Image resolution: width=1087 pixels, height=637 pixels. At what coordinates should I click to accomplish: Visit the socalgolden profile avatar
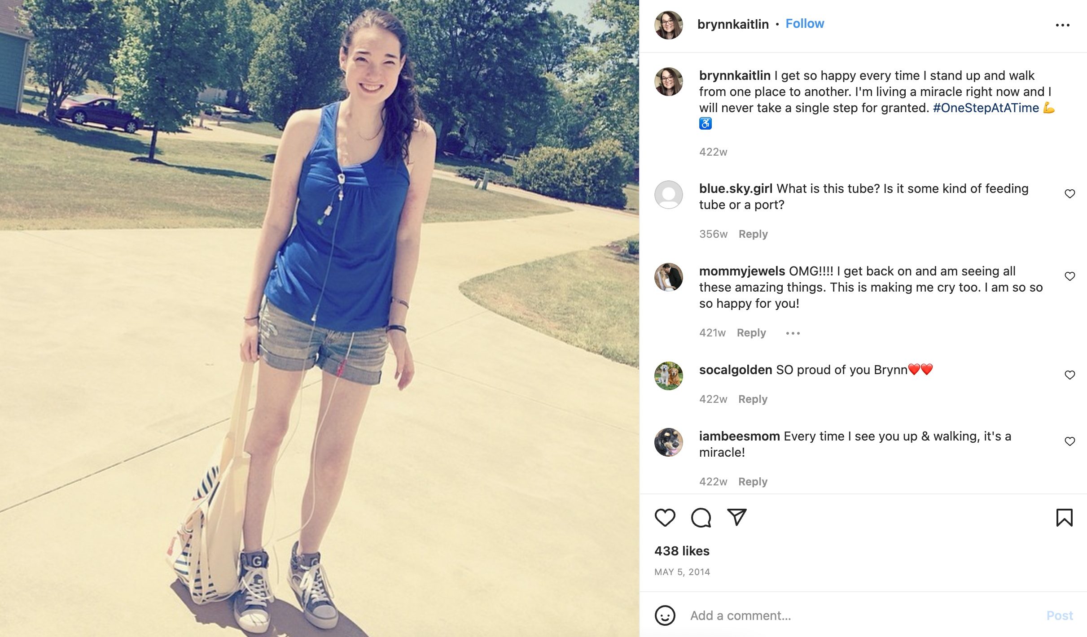tap(668, 376)
